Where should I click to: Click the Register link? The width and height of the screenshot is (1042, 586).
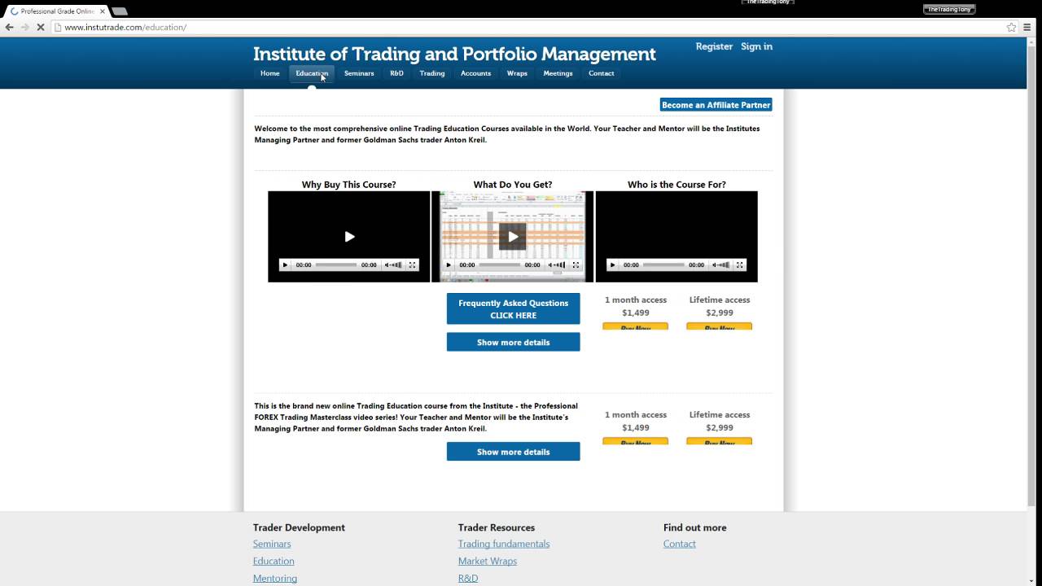pos(714,46)
